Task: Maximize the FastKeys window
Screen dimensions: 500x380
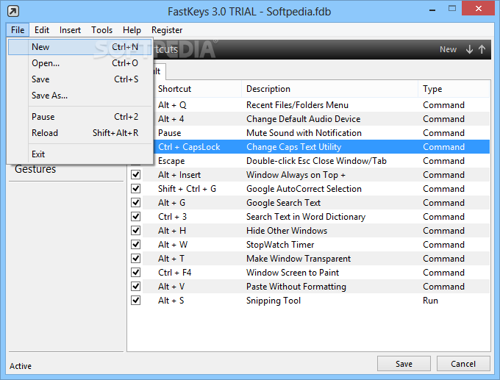Action: coord(452,9)
